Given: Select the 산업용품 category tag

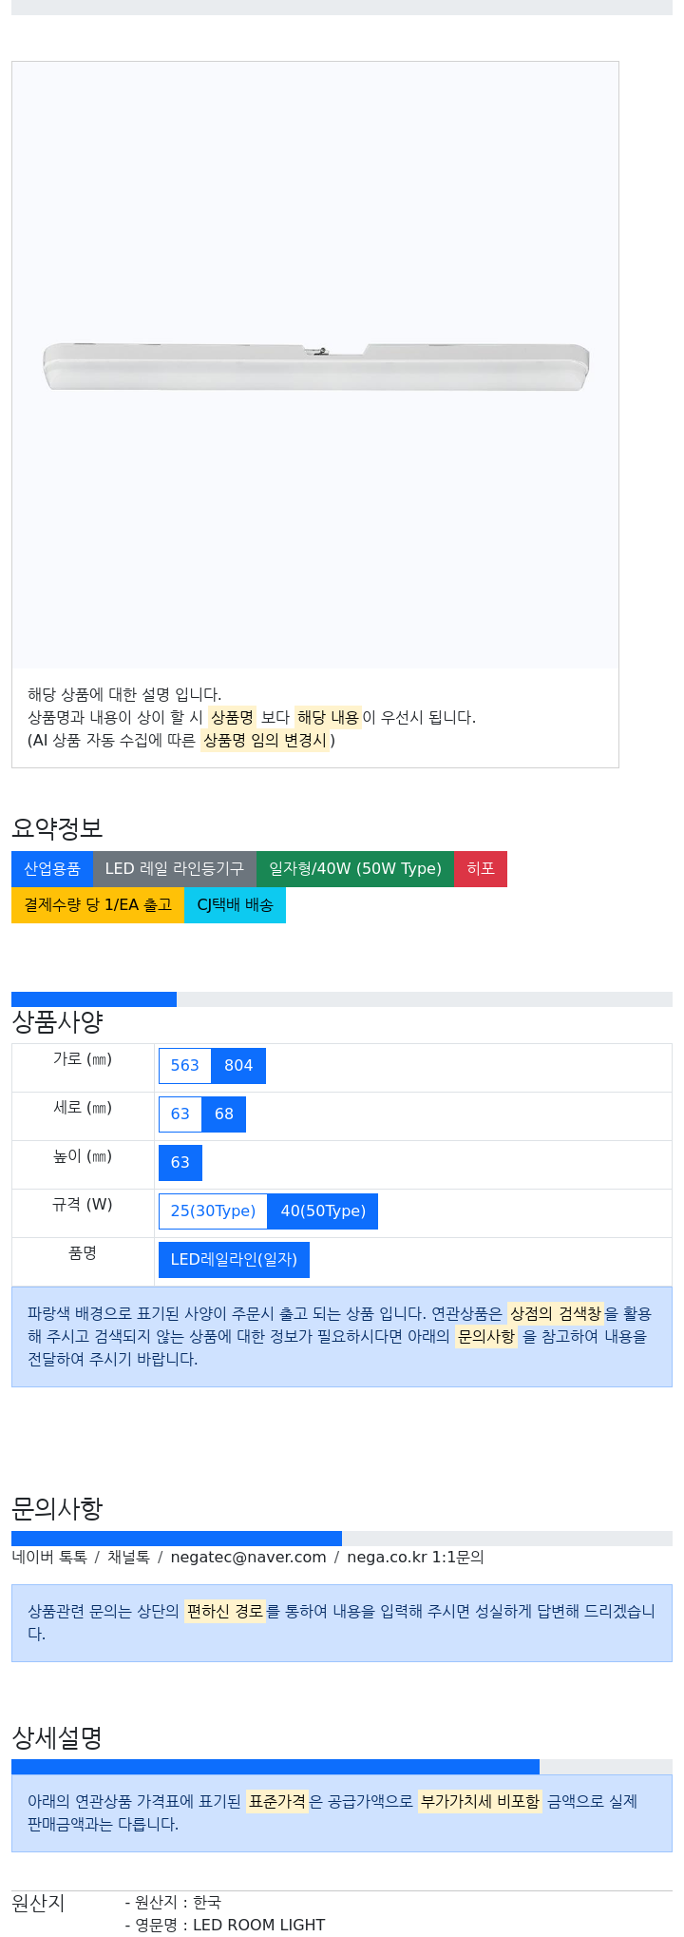Looking at the screenshot, I should point(52,869).
